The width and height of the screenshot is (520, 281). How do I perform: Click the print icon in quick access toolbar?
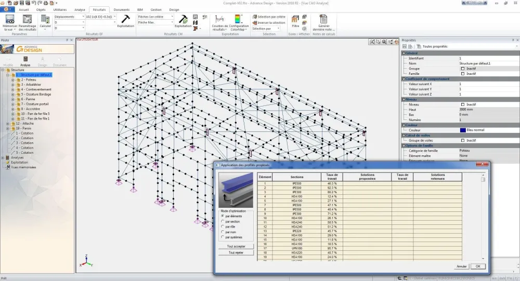pyautogui.click(x=46, y=3)
